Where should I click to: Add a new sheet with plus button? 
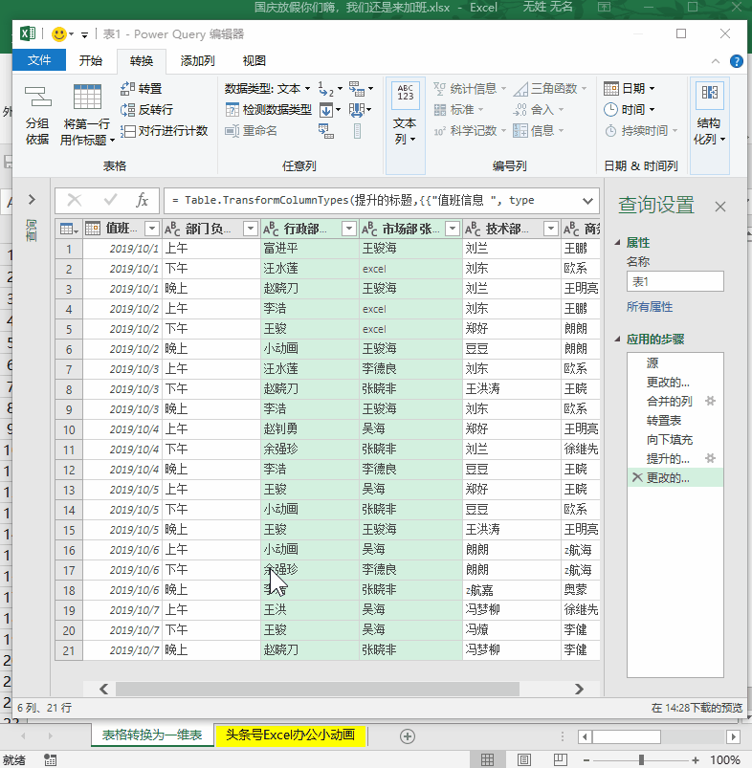coord(408,736)
